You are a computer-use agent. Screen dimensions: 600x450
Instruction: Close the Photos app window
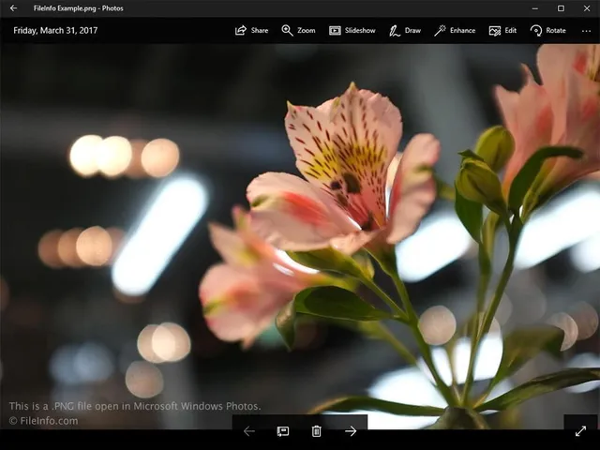click(586, 8)
